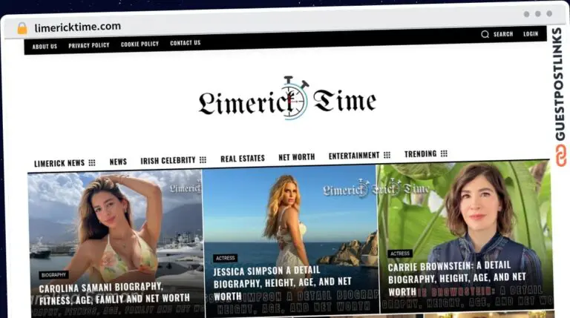Open the Jessica Simpson biography article title
Screen dimensions: 570x318
point(283,283)
